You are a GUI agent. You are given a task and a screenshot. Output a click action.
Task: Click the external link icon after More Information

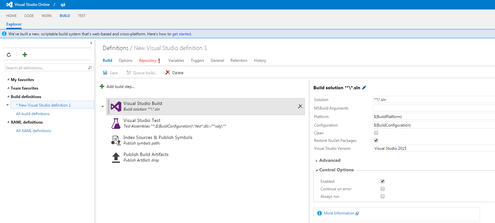click(357, 214)
